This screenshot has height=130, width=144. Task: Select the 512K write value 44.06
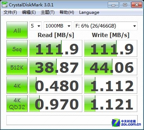[111, 67]
